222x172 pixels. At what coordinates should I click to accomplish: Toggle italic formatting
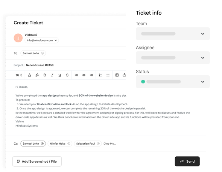click(52, 75)
